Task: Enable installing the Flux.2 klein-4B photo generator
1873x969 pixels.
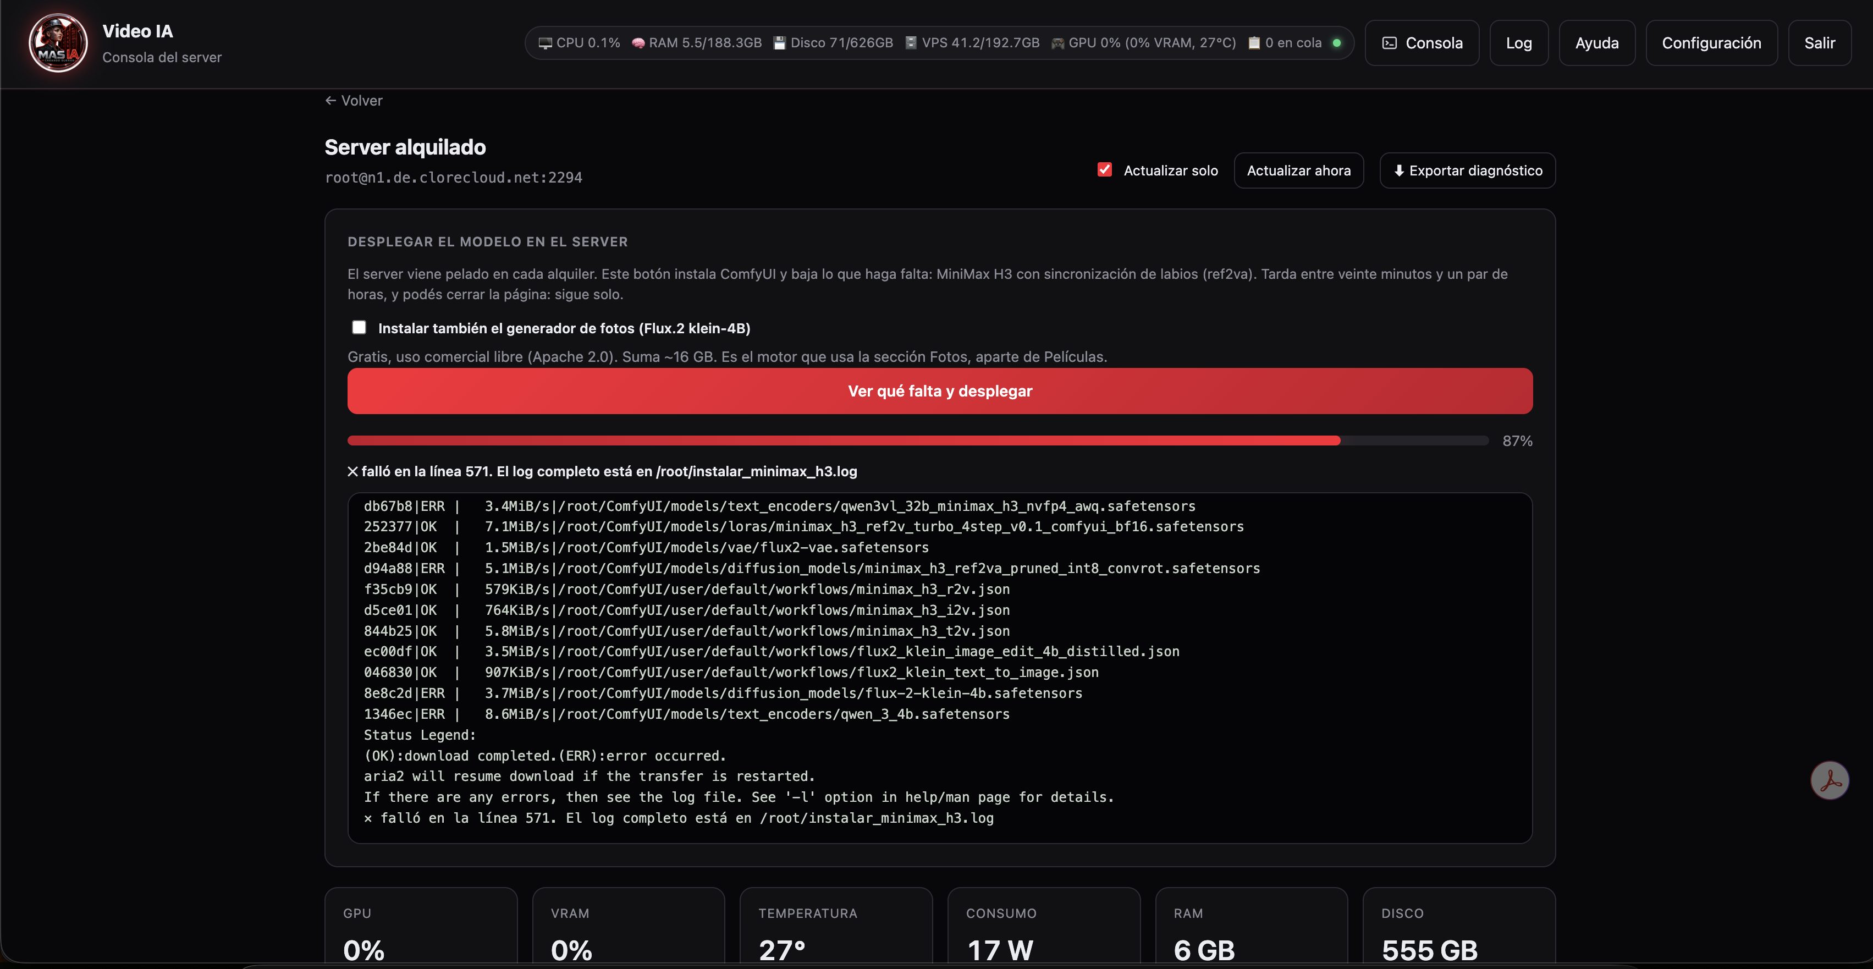Action: [359, 327]
